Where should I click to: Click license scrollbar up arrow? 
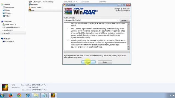[128, 24]
